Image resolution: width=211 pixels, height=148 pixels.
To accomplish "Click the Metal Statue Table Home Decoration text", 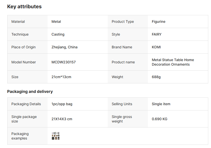I will (173, 62).
